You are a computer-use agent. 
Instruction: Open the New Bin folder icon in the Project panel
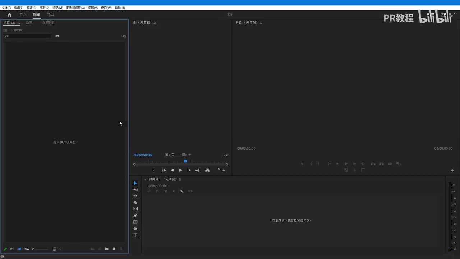pos(107,249)
